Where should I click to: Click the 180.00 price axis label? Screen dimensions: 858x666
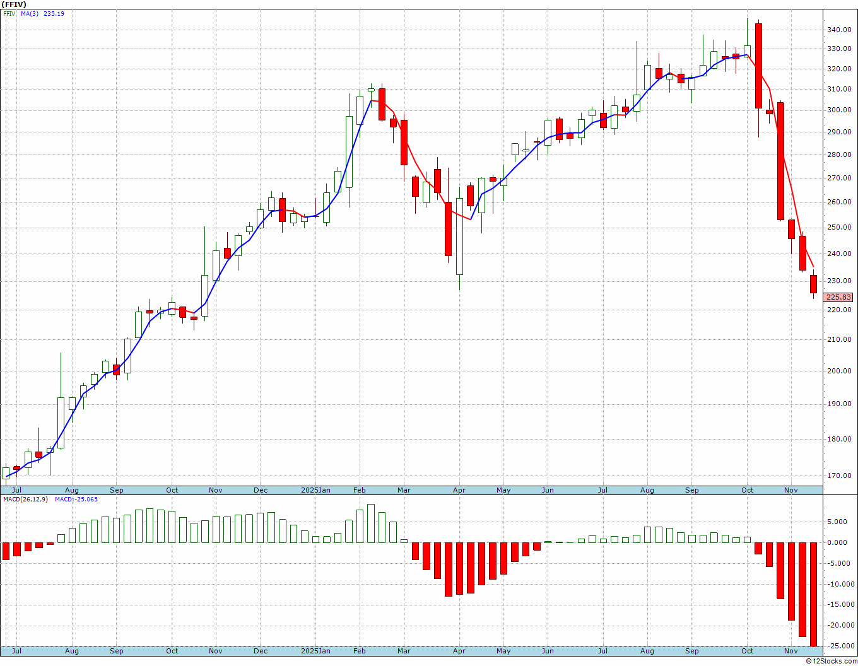838,439
